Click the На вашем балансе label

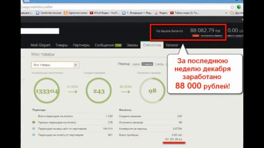point(170,31)
